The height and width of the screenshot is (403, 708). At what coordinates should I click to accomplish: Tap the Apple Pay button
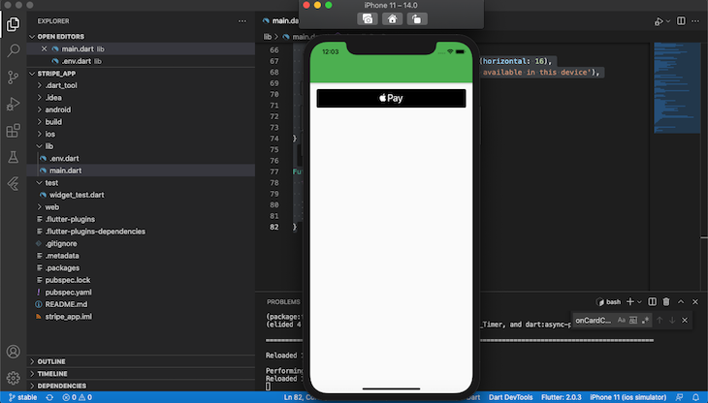point(391,98)
